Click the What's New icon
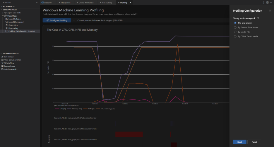This screenshot has width=274, height=147. pos(2,63)
